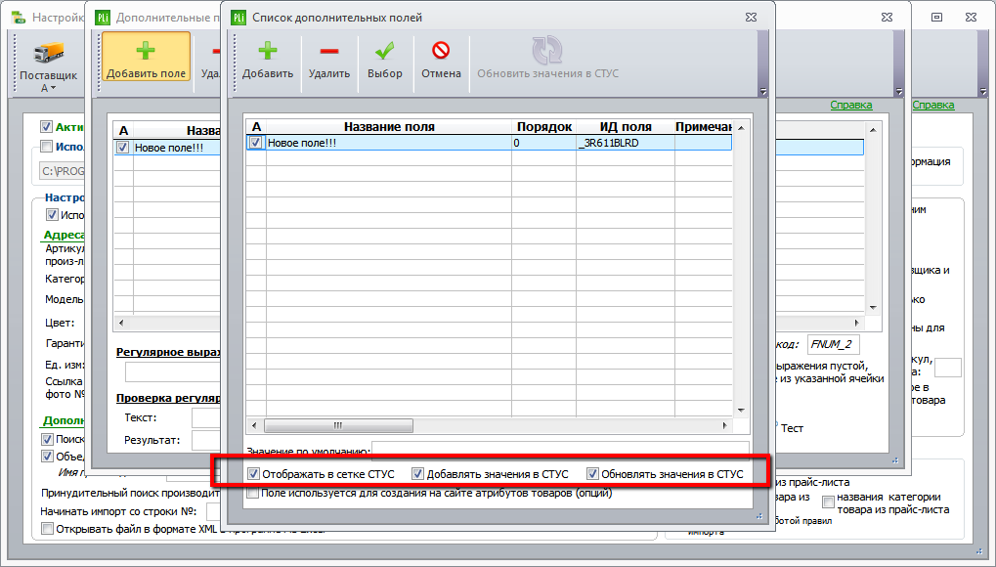Click middle window grid scroll left arrow

coord(122,323)
